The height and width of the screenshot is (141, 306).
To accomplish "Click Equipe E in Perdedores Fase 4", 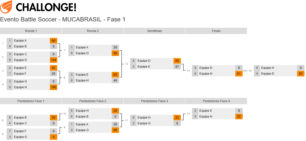I will click(x=206, y=111).
